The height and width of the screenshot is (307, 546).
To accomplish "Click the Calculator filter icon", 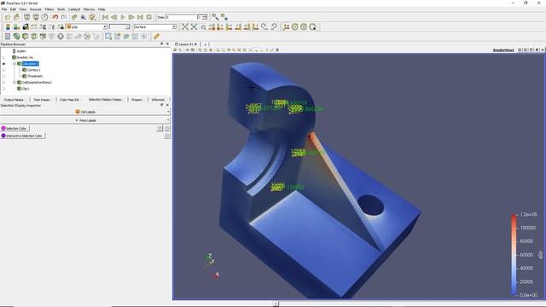I will 8,36.
